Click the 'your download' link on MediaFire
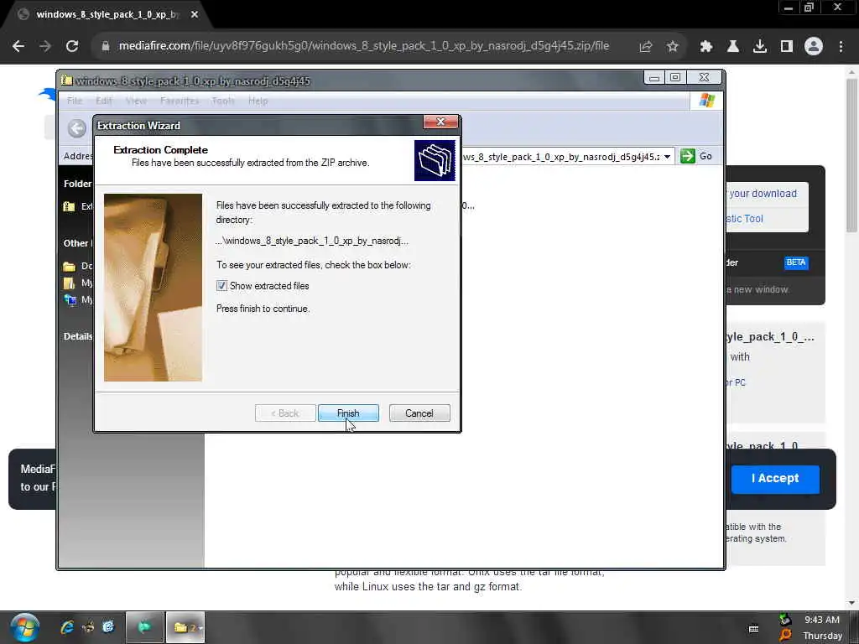859x644 pixels. tap(763, 194)
